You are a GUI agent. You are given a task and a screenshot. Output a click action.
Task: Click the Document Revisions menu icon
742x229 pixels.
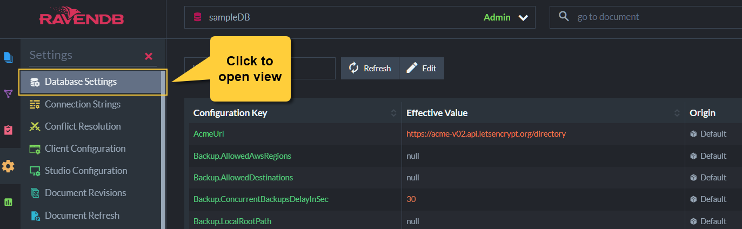35,193
